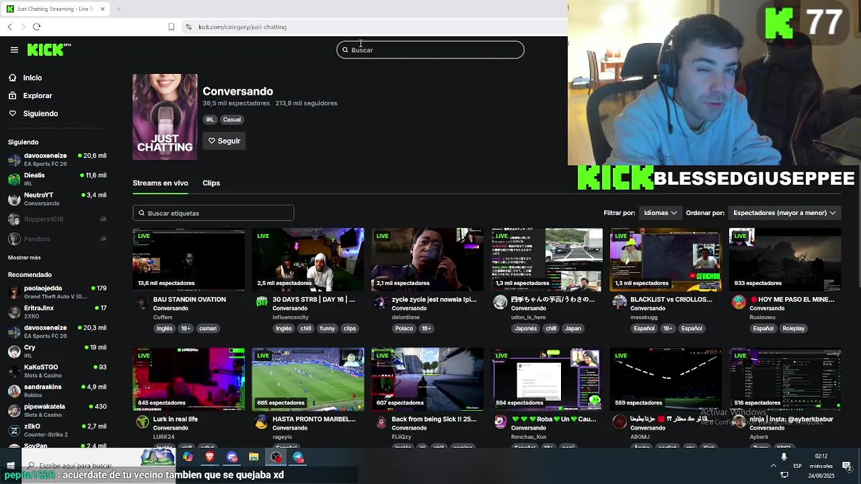This screenshot has width=861, height=484.
Task: Open the HOY ME PASO EL MINE stream title
Action: [792, 299]
